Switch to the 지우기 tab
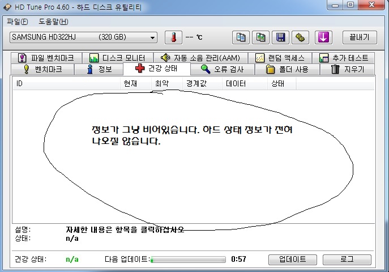Viewport: 389px width, 272px height. pos(347,69)
